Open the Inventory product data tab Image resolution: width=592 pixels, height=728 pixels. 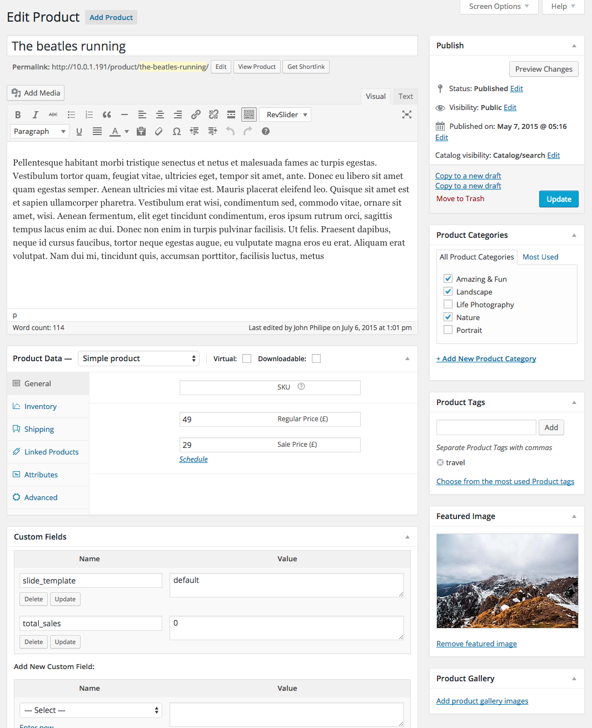click(x=41, y=407)
